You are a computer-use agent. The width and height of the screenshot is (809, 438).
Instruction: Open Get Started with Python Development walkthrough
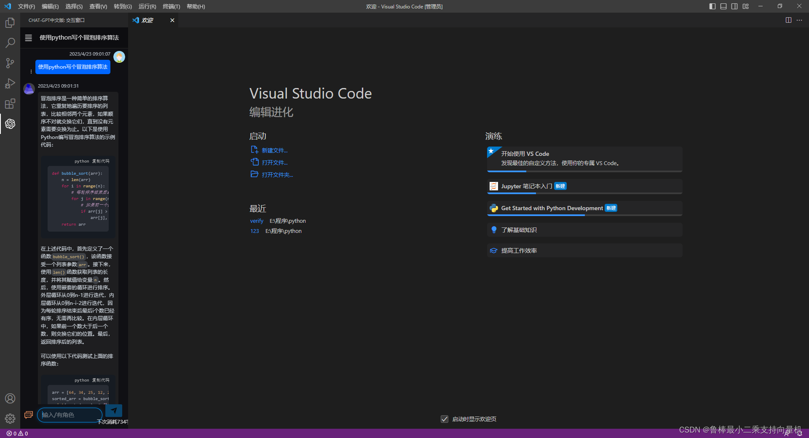tap(584, 208)
